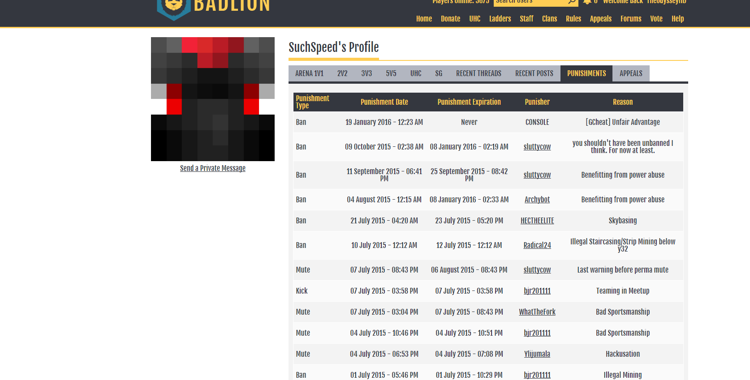Click the Punisher column header
This screenshot has width=750, height=380.
pos(537,102)
